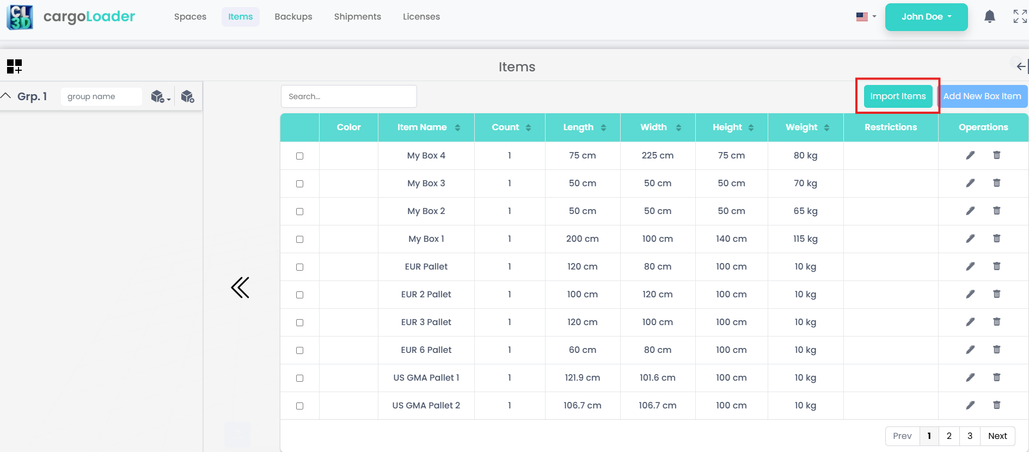Screen dimensions: 1029x452
Task: Click the Import Items button
Action: click(897, 96)
